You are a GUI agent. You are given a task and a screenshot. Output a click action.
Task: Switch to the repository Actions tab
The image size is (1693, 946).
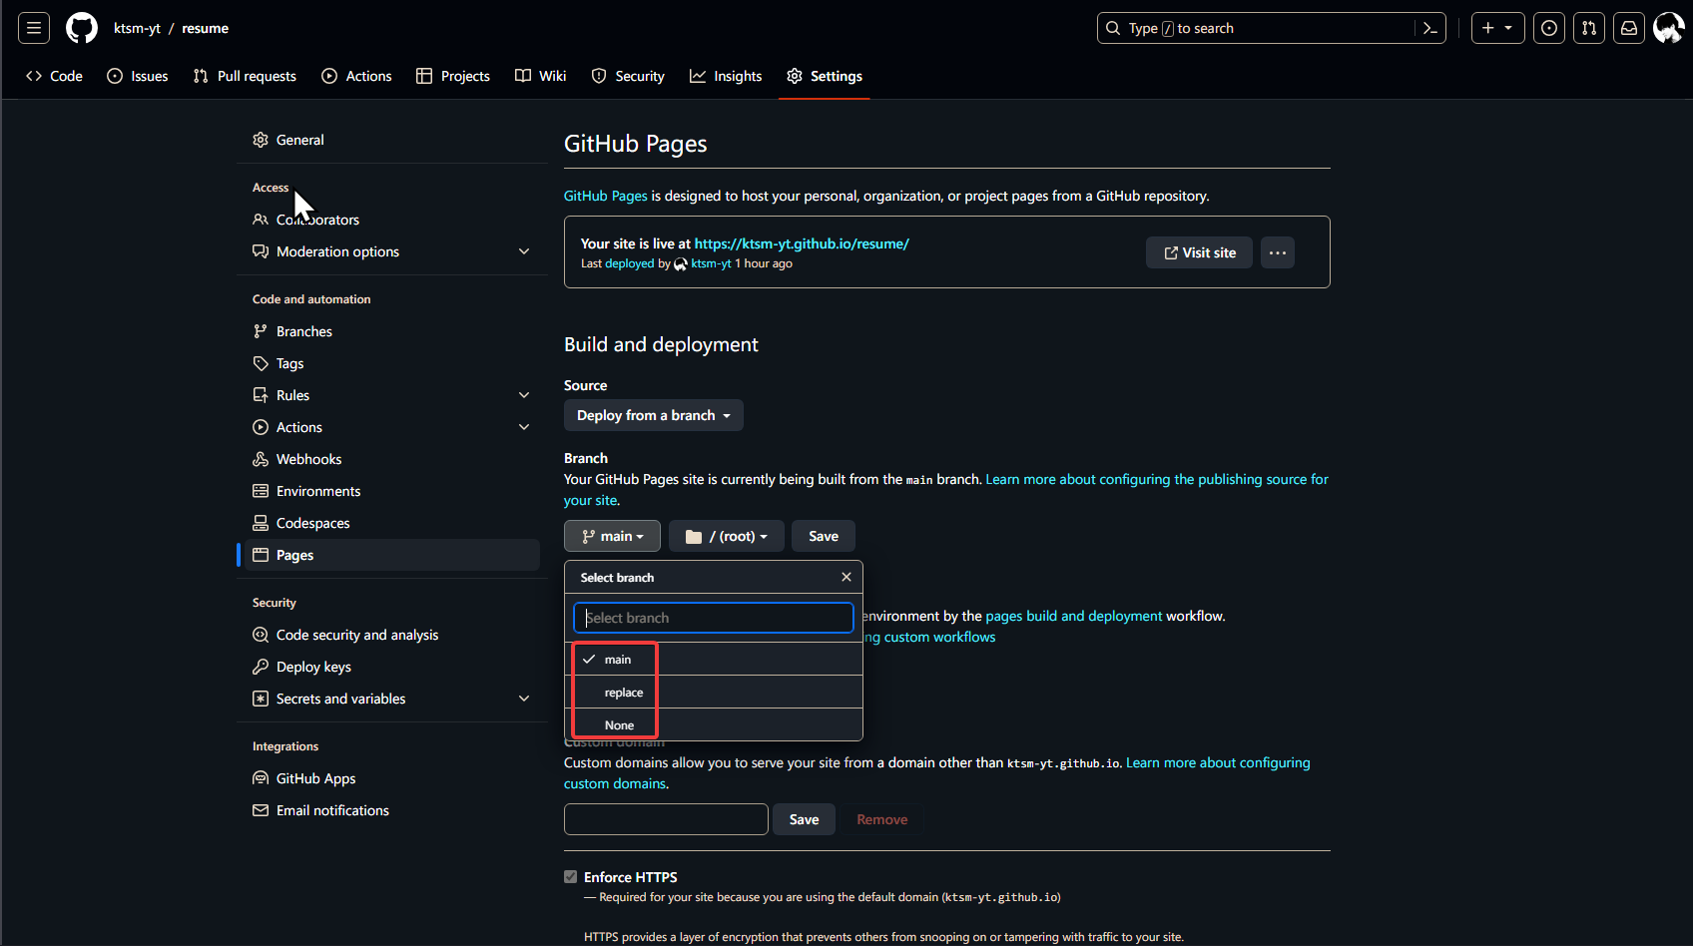tap(356, 76)
